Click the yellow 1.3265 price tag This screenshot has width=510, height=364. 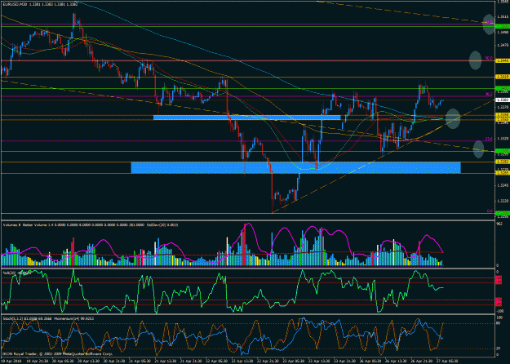[x=501, y=173]
